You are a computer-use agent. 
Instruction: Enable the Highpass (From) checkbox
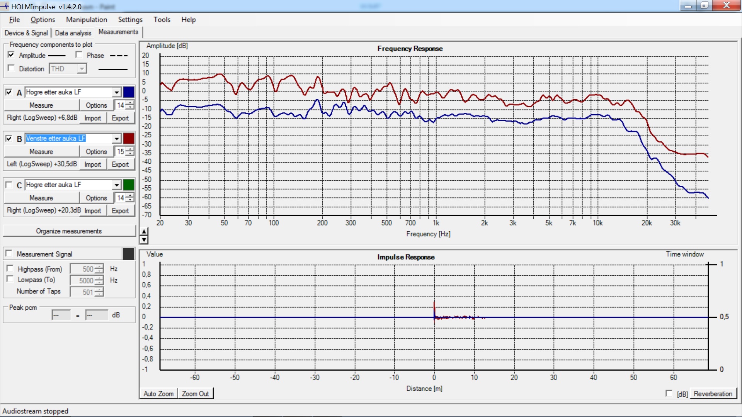pos(10,269)
